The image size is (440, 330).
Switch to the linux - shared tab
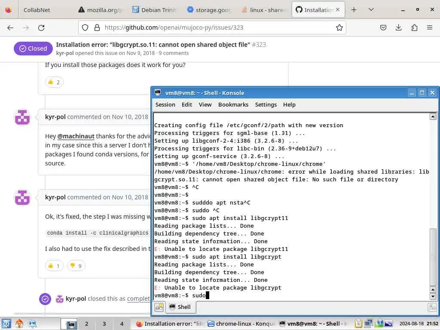click(264, 10)
